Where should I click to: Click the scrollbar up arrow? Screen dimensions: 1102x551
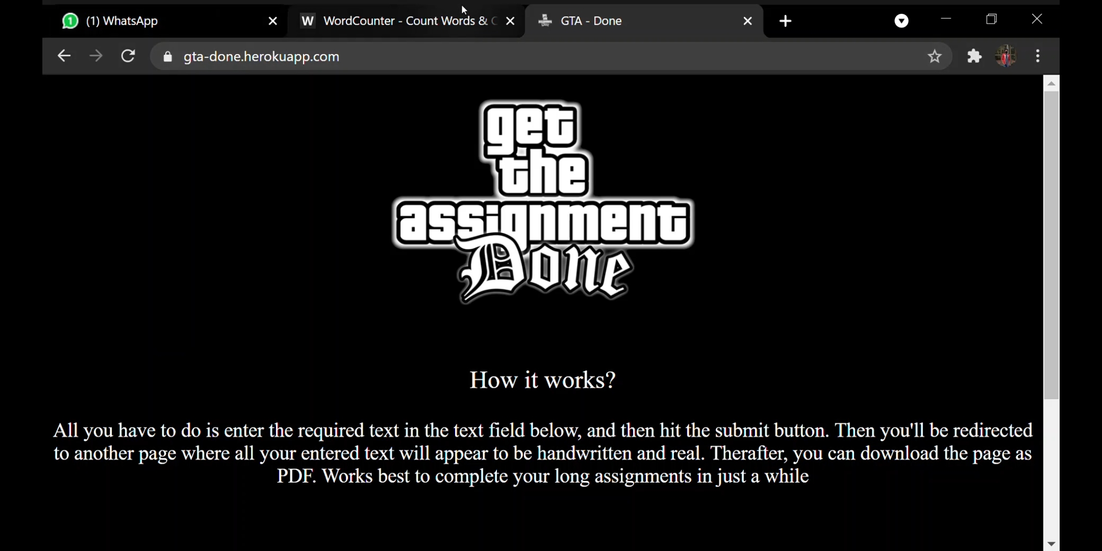tap(1051, 83)
